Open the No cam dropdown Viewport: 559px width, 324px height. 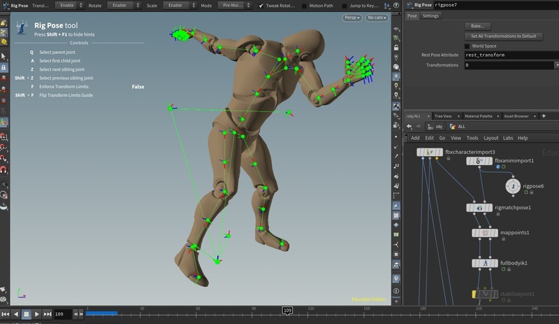(x=377, y=17)
